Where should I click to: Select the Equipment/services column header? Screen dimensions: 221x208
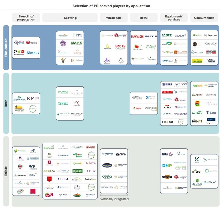pyautogui.click(x=174, y=18)
